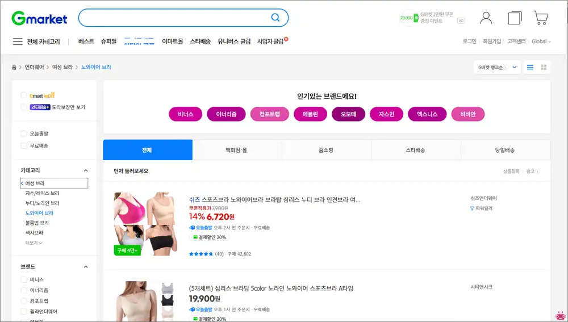The width and height of the screenshot is (568, 322).
Task: Open the G마켓 랭크순 sort dropdown
Action: click(497, 68)
